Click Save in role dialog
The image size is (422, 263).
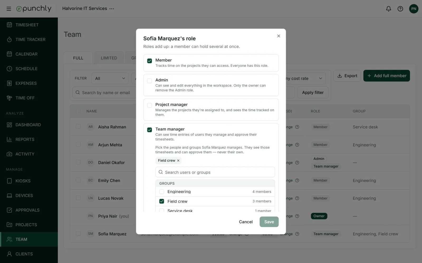(269, 222)
